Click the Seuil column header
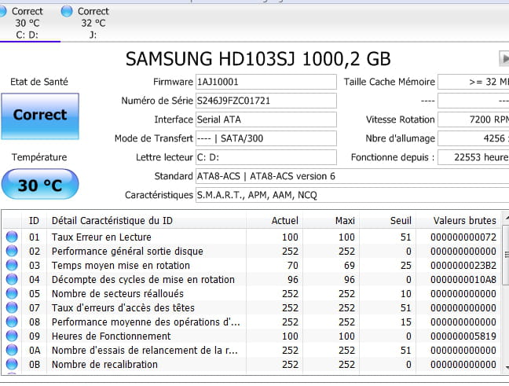The height and width of the screenshot is (386, 509). click(387, 221)
